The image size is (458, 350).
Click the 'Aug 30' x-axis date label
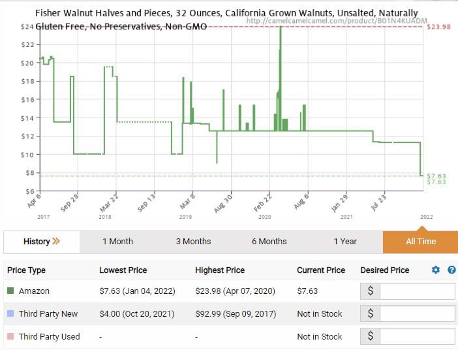coord(223,203)
